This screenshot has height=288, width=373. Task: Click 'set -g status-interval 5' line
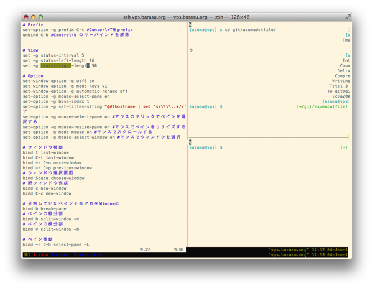coord(53,55)
